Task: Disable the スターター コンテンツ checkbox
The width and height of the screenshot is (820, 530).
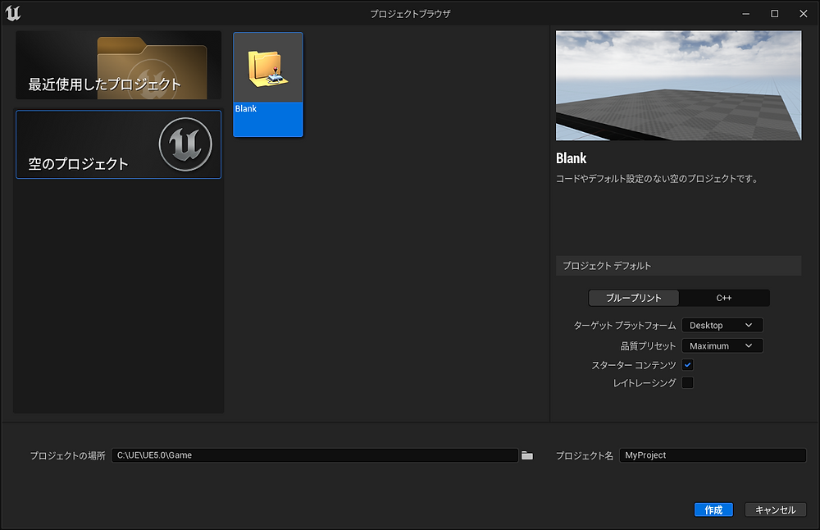Action: (x=687, y=364)
